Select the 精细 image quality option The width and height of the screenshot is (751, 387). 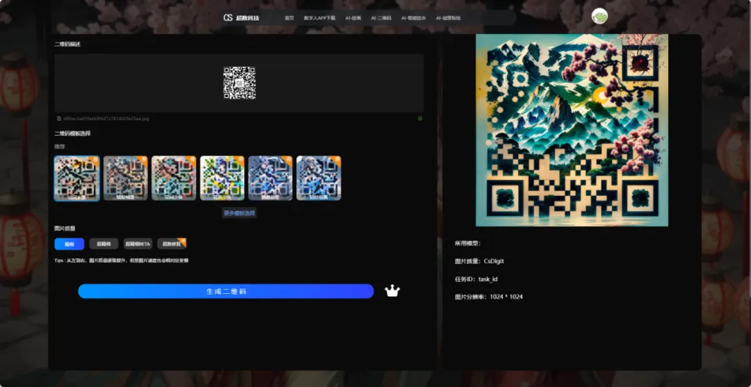click(x=70, y=244)
